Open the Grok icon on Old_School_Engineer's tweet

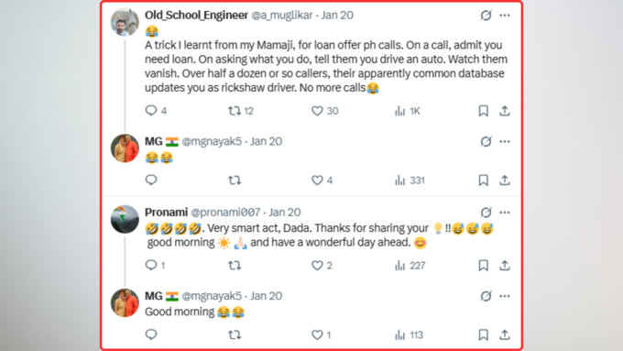486,16
